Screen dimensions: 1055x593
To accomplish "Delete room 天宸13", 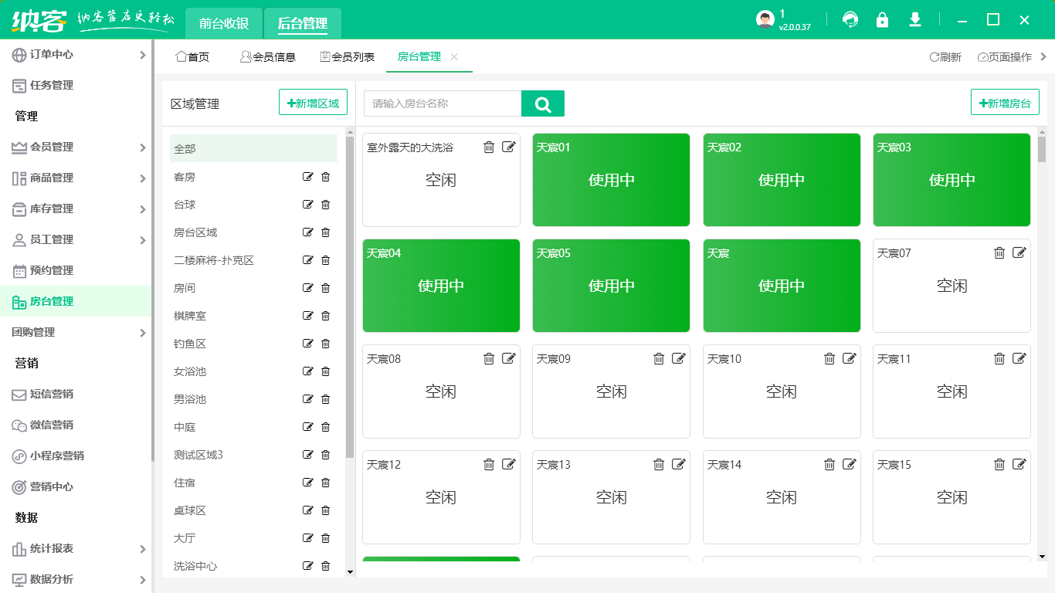I will pos(659,465).
